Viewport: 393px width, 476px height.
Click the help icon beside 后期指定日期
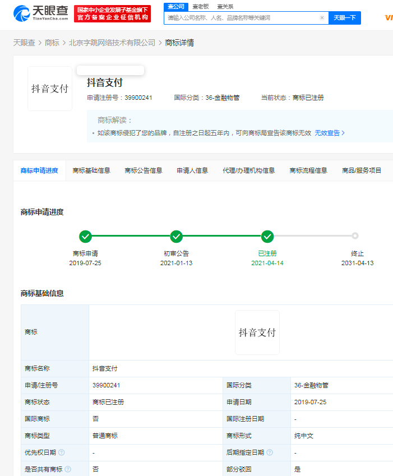[x=270, y=452]
